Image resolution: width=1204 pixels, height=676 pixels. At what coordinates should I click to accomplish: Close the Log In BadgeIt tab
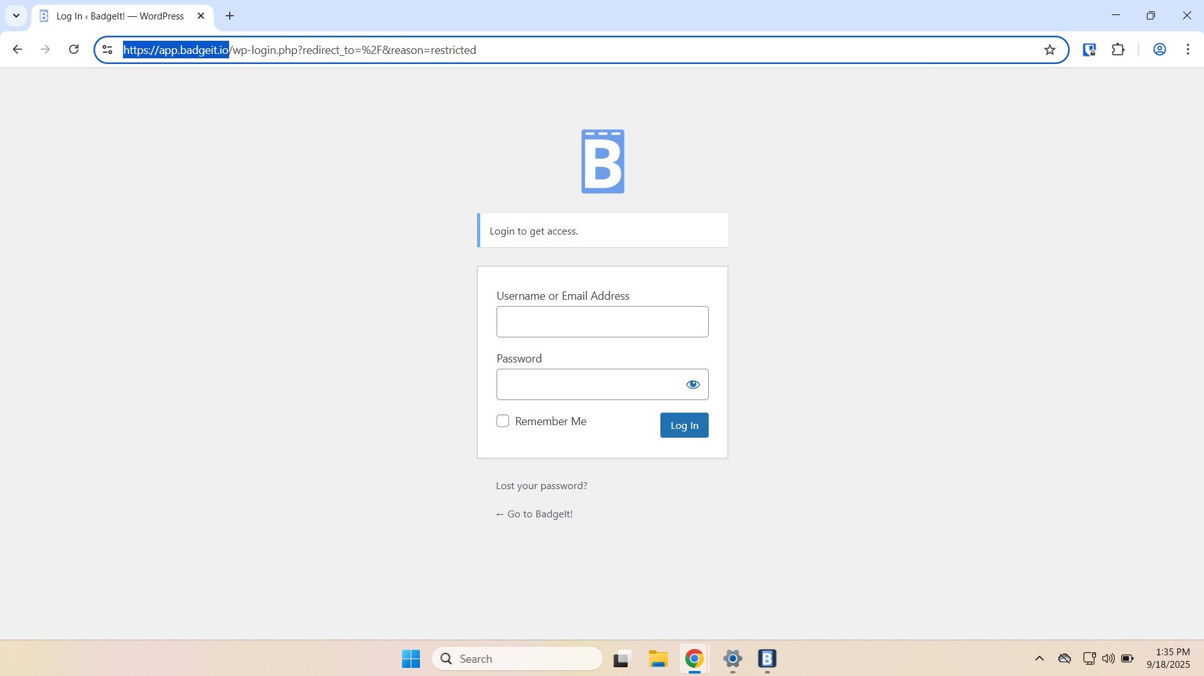point(201,16)
